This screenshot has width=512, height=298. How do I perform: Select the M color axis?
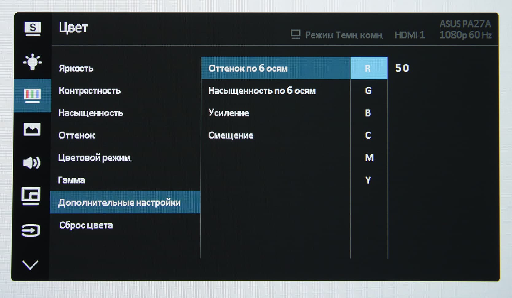click(369, 158)
